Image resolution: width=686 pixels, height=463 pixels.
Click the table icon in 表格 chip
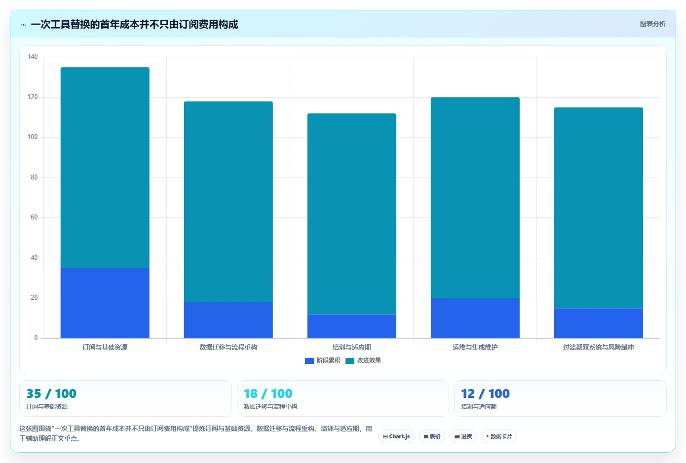[426, 437]
